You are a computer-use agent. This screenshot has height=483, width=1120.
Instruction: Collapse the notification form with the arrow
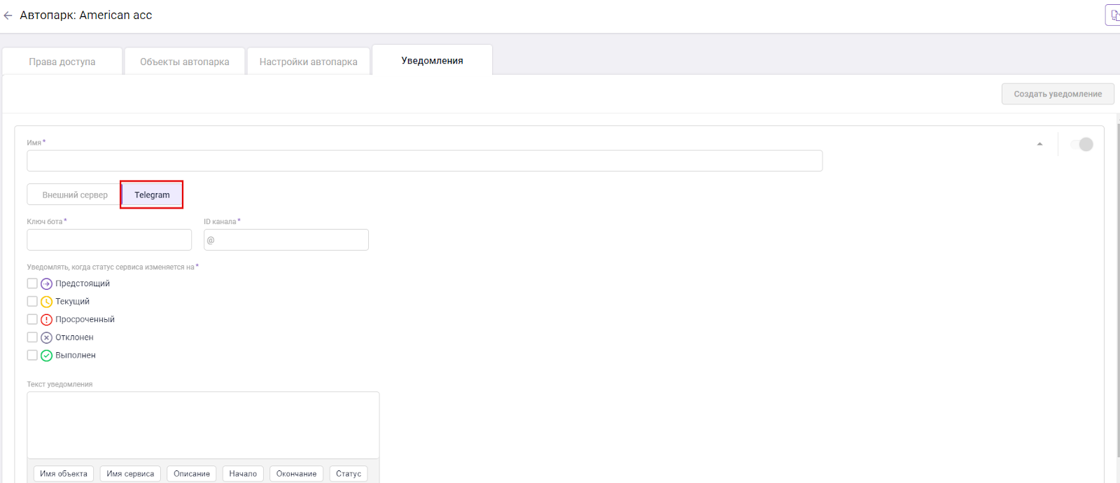tap(1039, 144)
